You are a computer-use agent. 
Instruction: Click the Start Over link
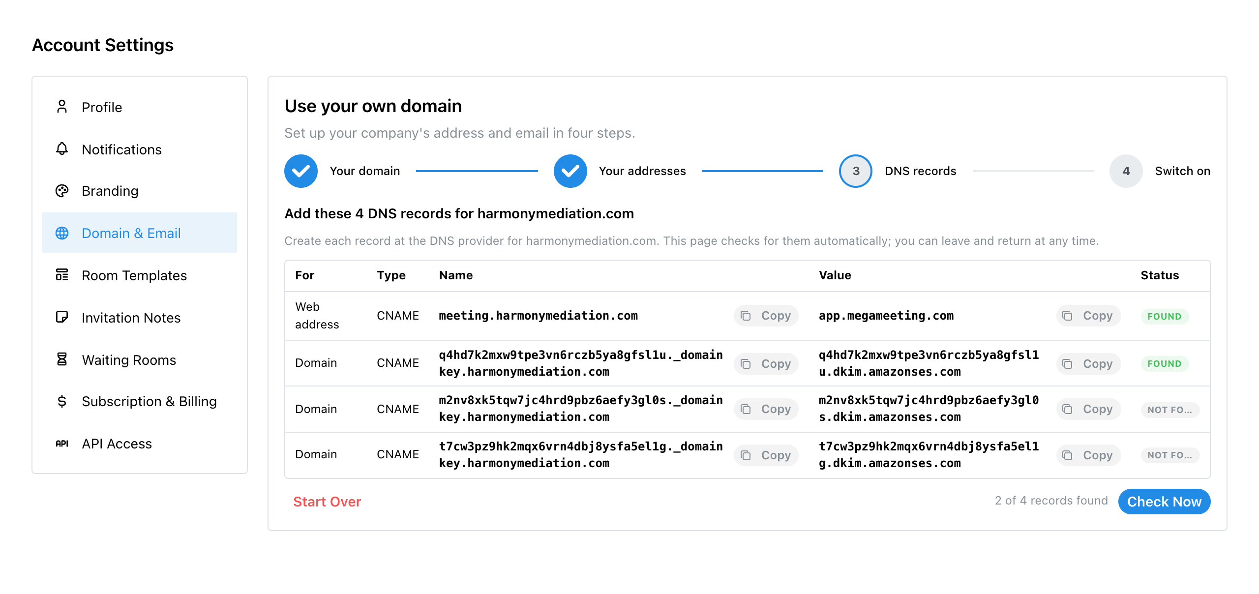point(327,502)
